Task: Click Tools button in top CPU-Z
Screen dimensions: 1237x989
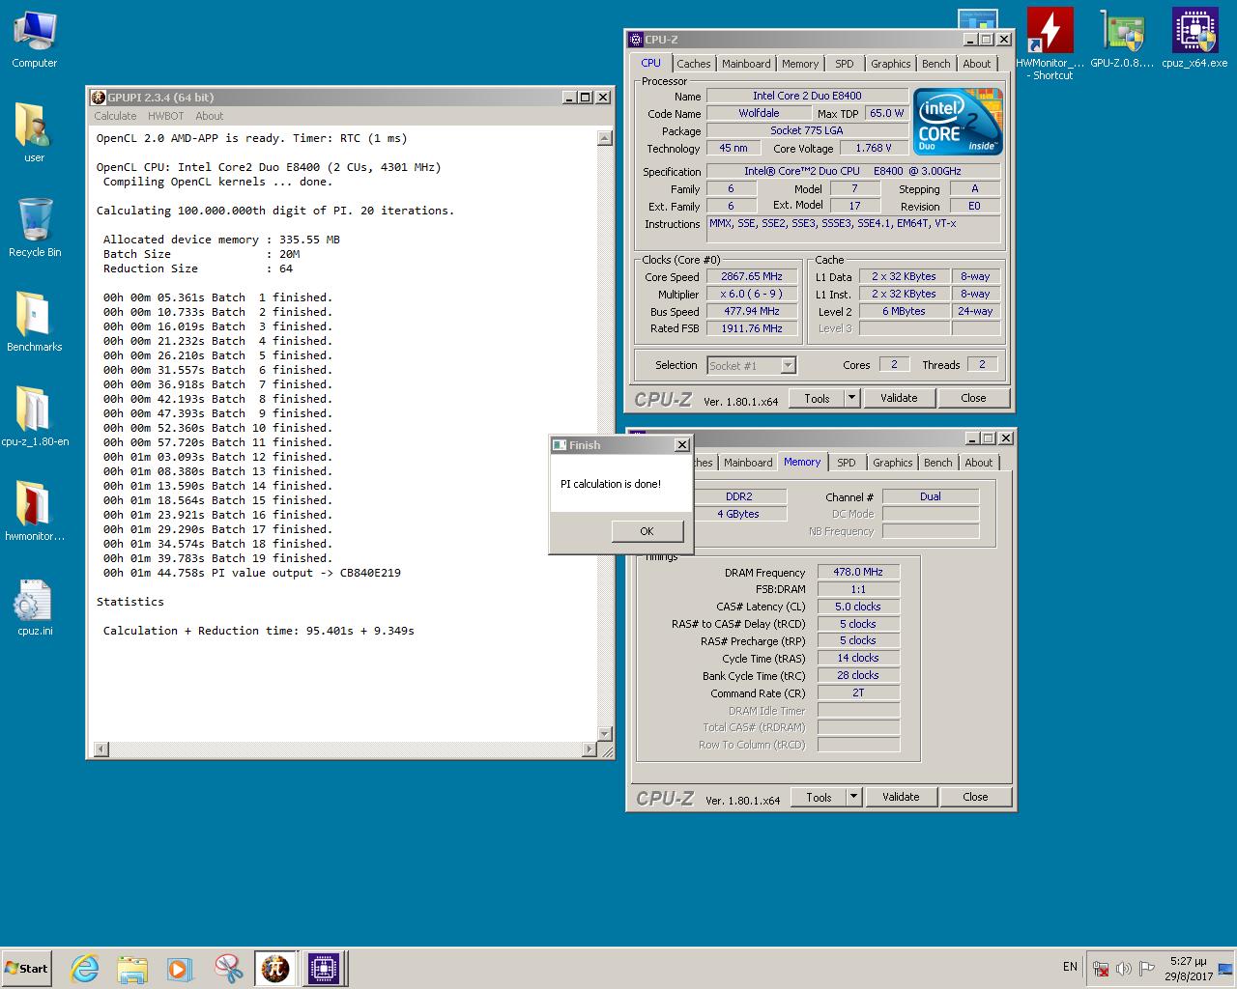Action: point(817,398)
